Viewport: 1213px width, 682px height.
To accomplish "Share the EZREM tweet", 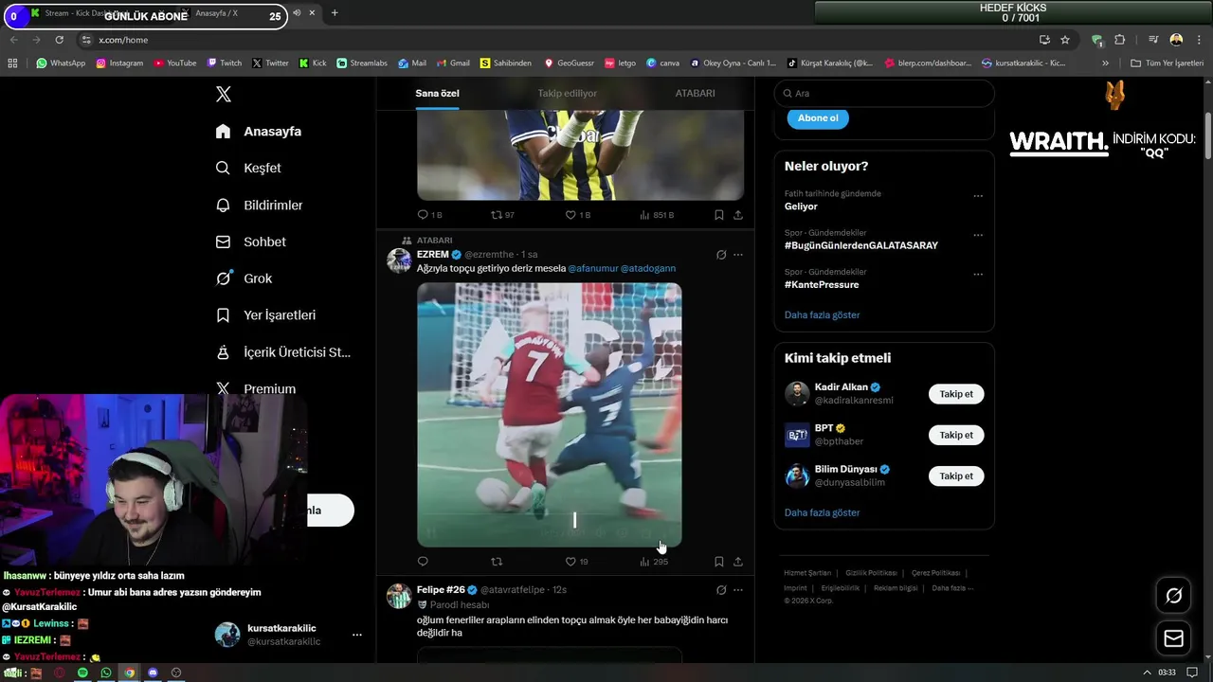I will click(x=738, y=562).
